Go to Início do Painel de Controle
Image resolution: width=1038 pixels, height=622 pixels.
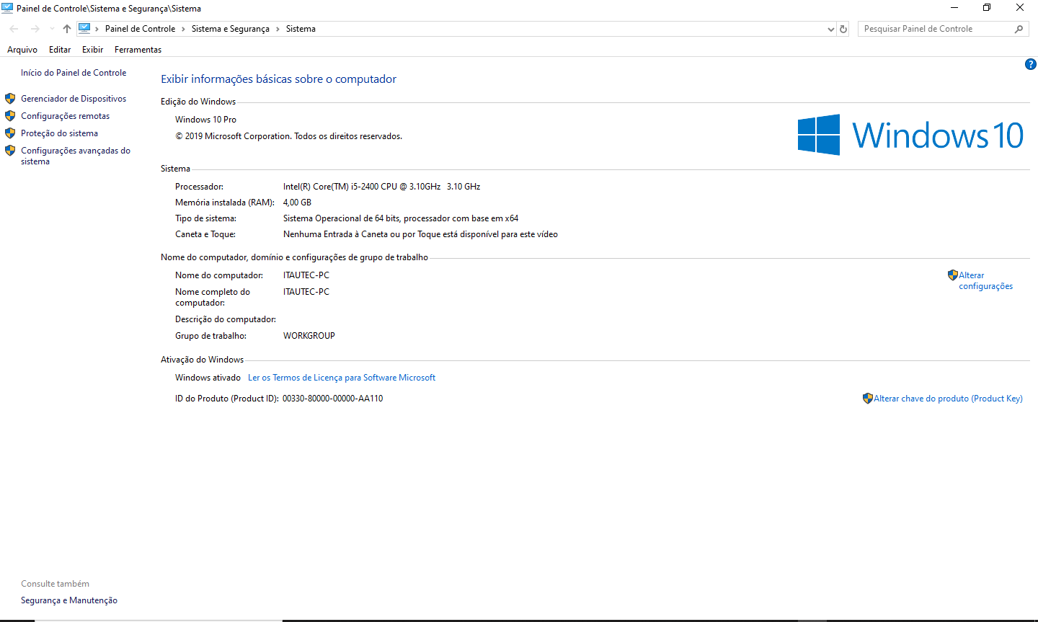74,73
